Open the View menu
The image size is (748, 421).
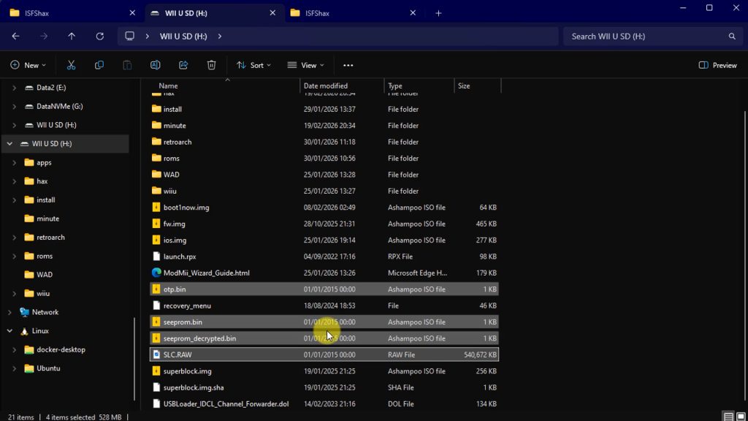click(x=305, y=65)
